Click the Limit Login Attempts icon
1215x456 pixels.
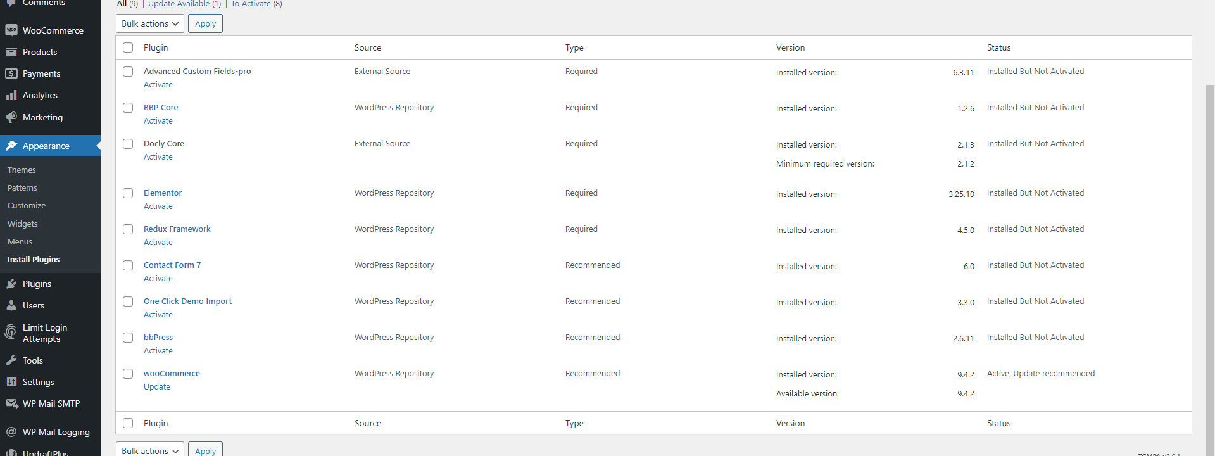pyautogui.click(x=11, y=332)
